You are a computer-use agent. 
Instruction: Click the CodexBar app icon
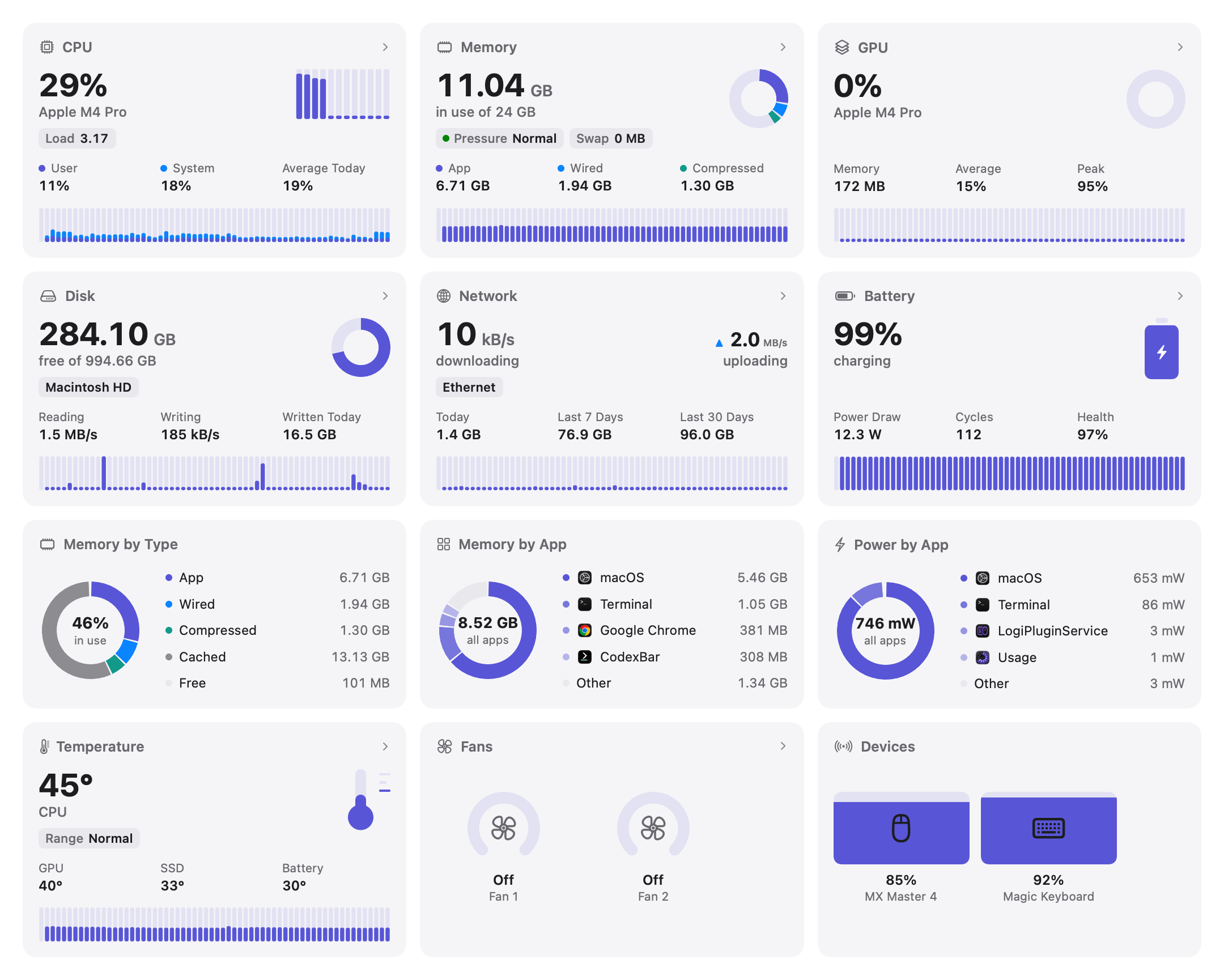(x=585, y=657)
